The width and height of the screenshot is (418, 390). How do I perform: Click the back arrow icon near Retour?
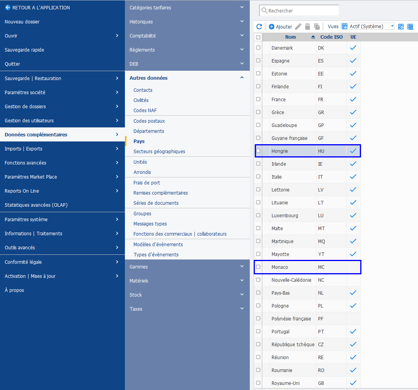(x=8, y=7)
